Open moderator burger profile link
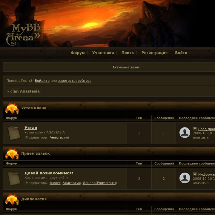The height and width of the screenshot is (215, 215). pyautogui.click(x=55, y=183)
